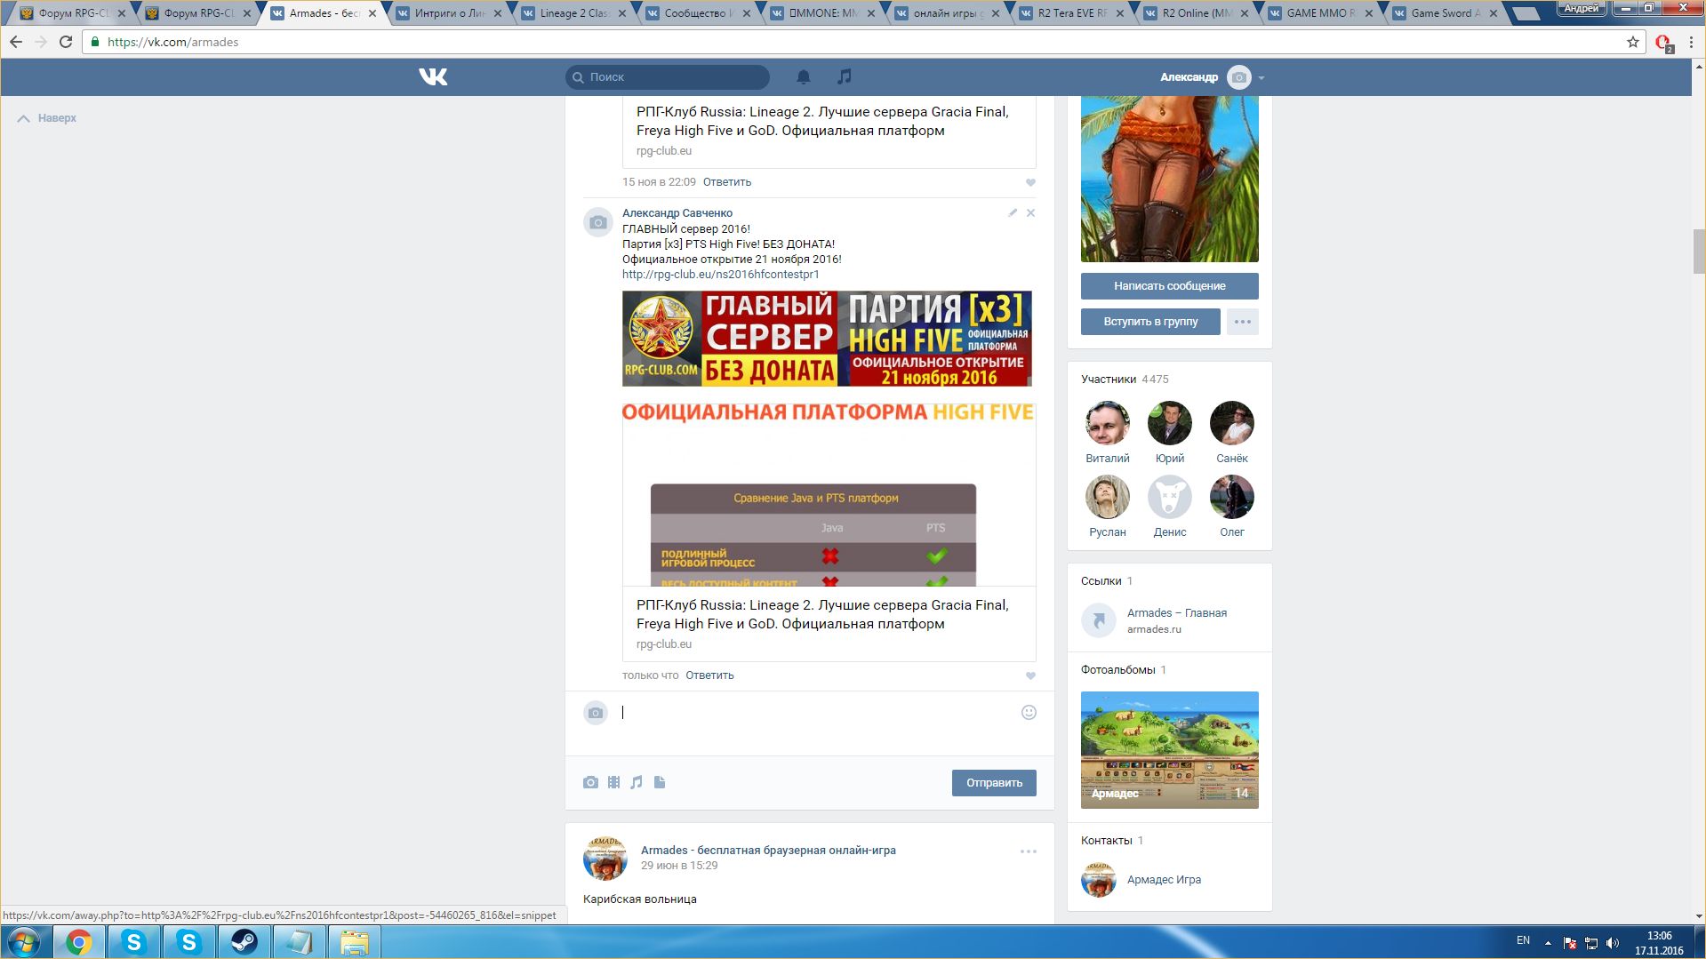The width and height of the screenshot is (1706, 959).
Task: Open Armades – Главная link
Action: pos(1177,613)
